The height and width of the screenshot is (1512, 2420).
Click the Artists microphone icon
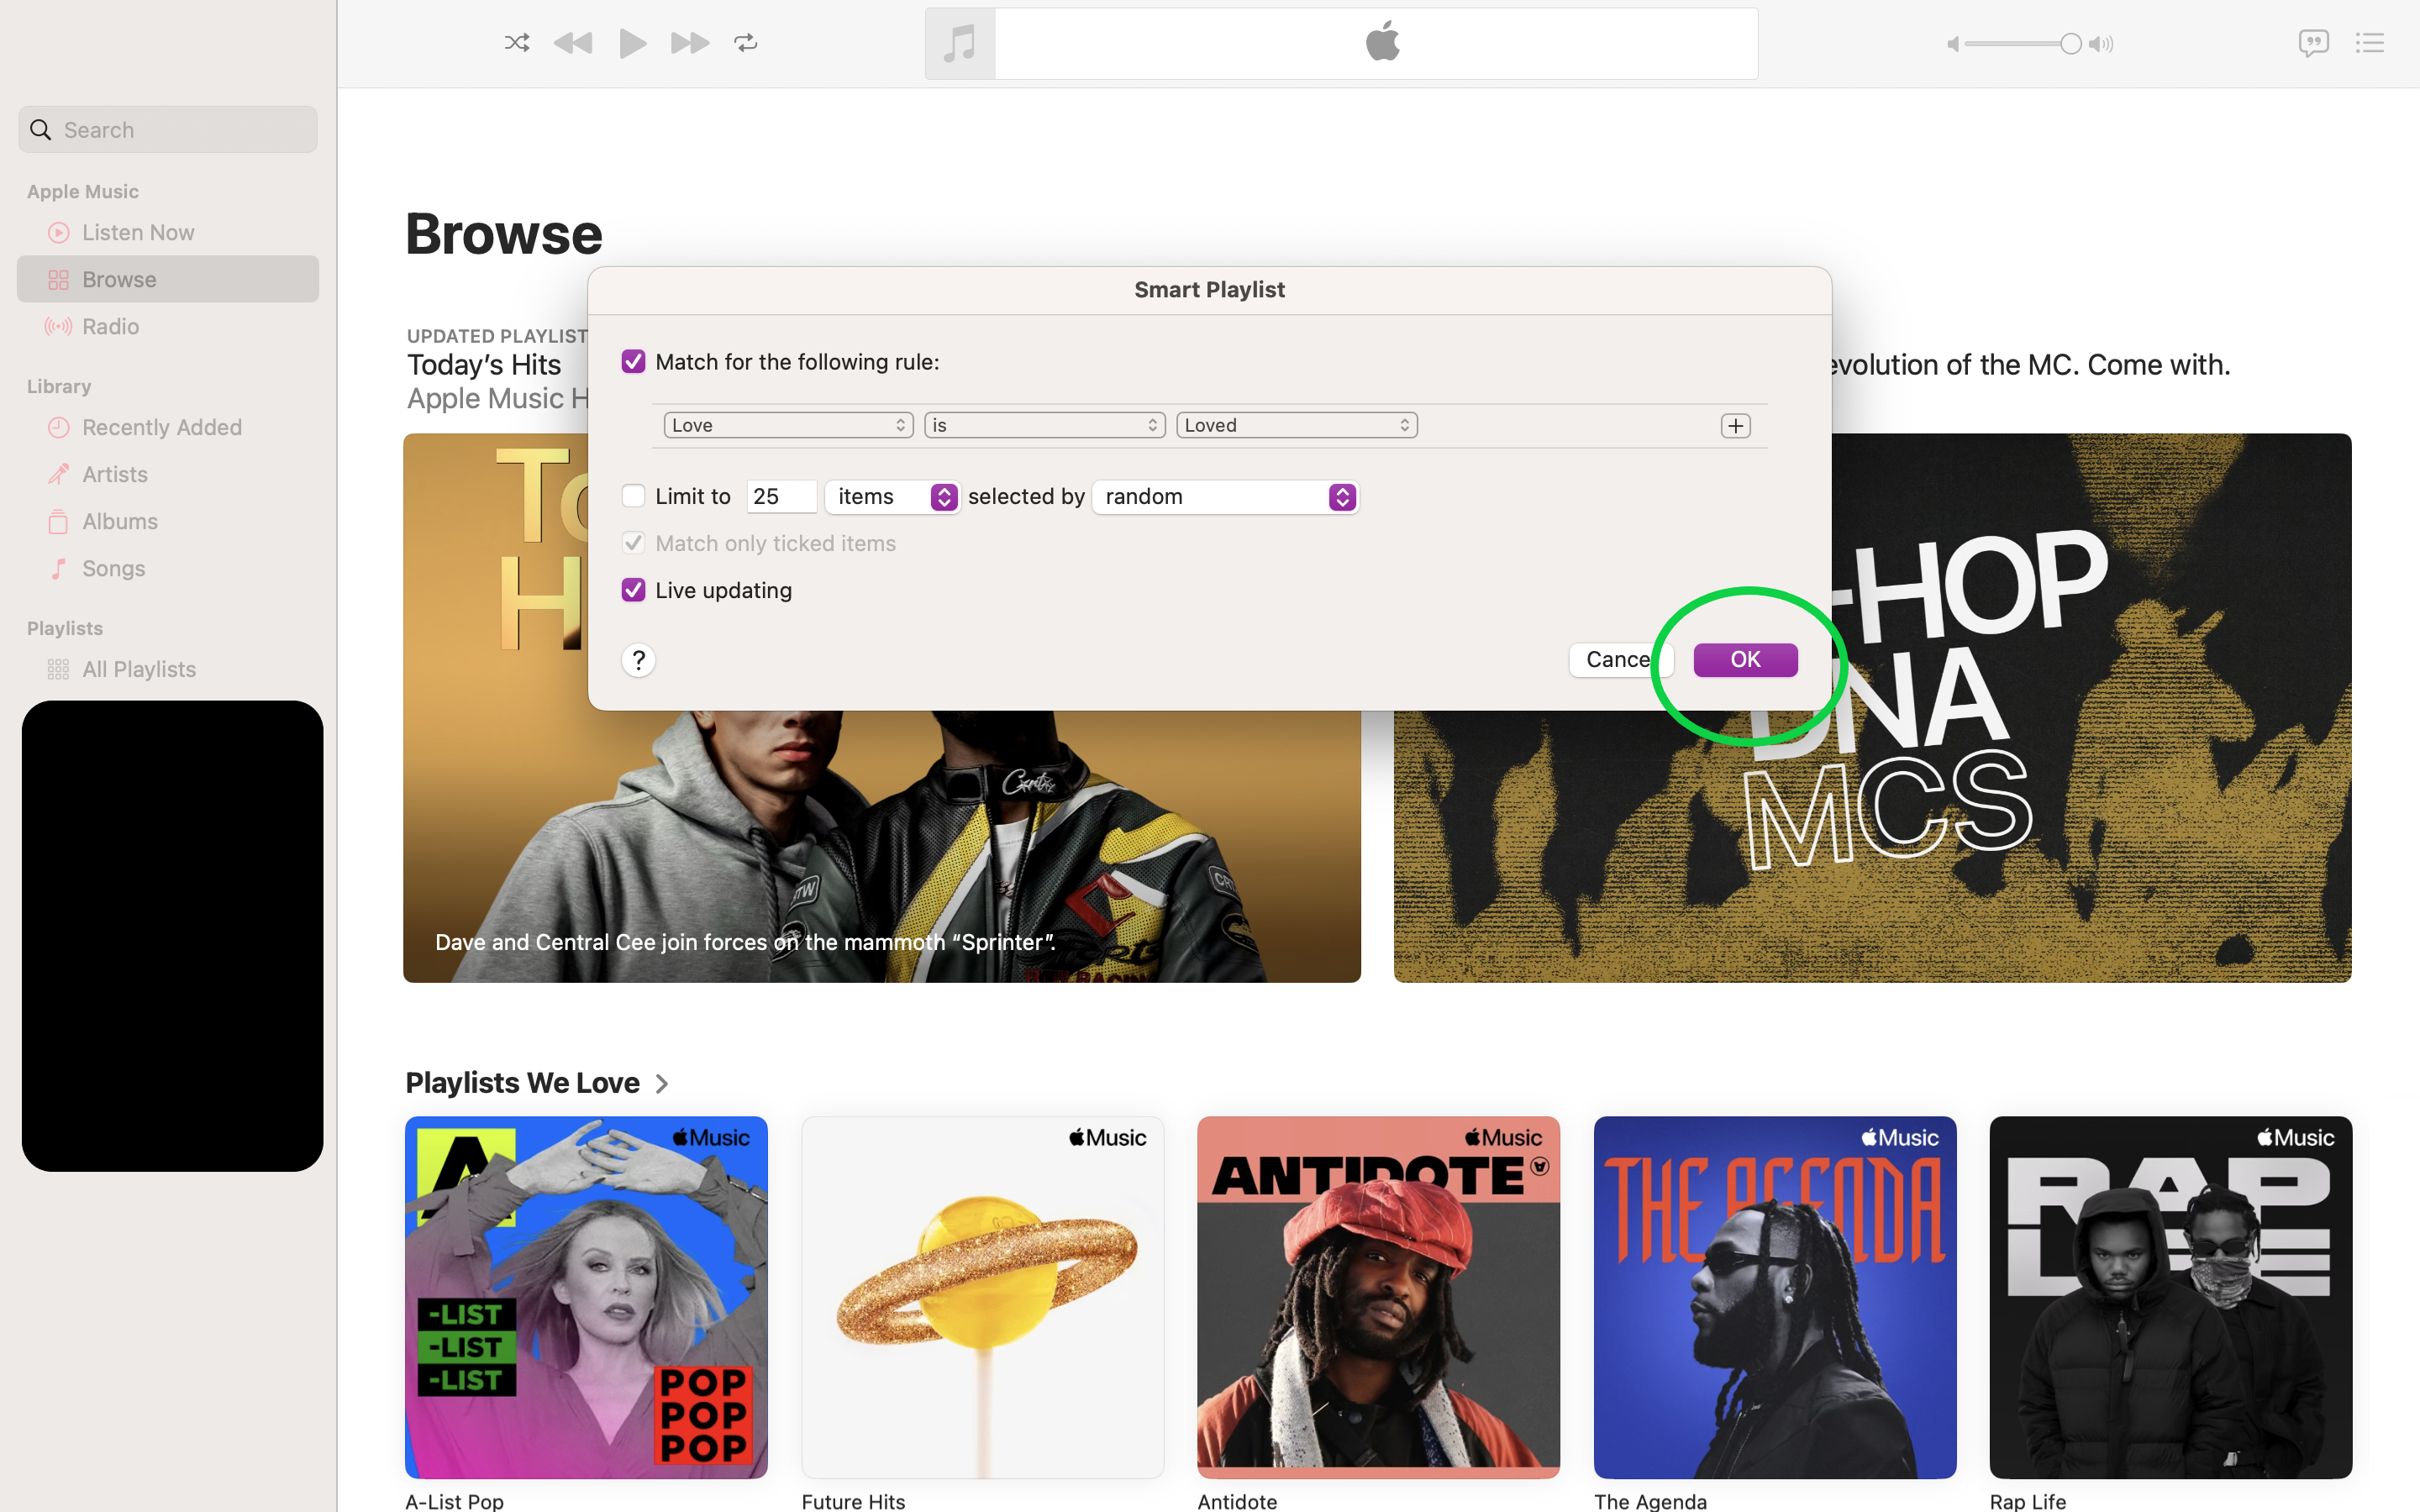click(x=59, y=474)
